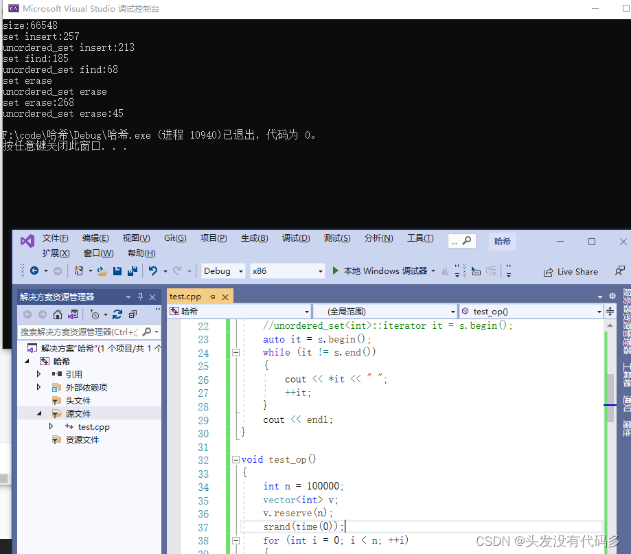Click the pin icon on test.cpp tab
Image resolution: width=631 pixels, height=554 pixels.
tap(212, 297)
